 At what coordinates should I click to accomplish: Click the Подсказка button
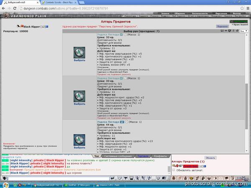click(222, 26)
